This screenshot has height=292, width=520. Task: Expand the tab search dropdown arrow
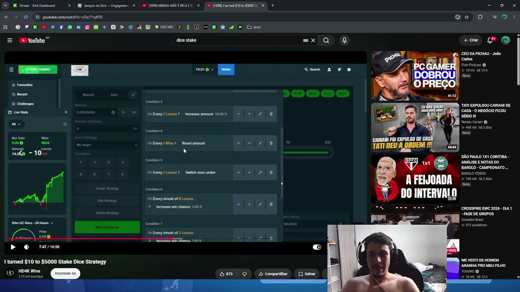6,6
